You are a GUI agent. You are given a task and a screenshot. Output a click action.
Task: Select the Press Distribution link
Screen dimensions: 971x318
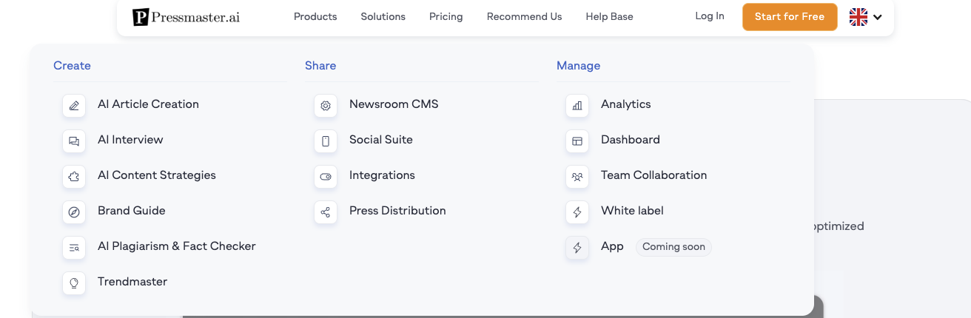point(397,211)
